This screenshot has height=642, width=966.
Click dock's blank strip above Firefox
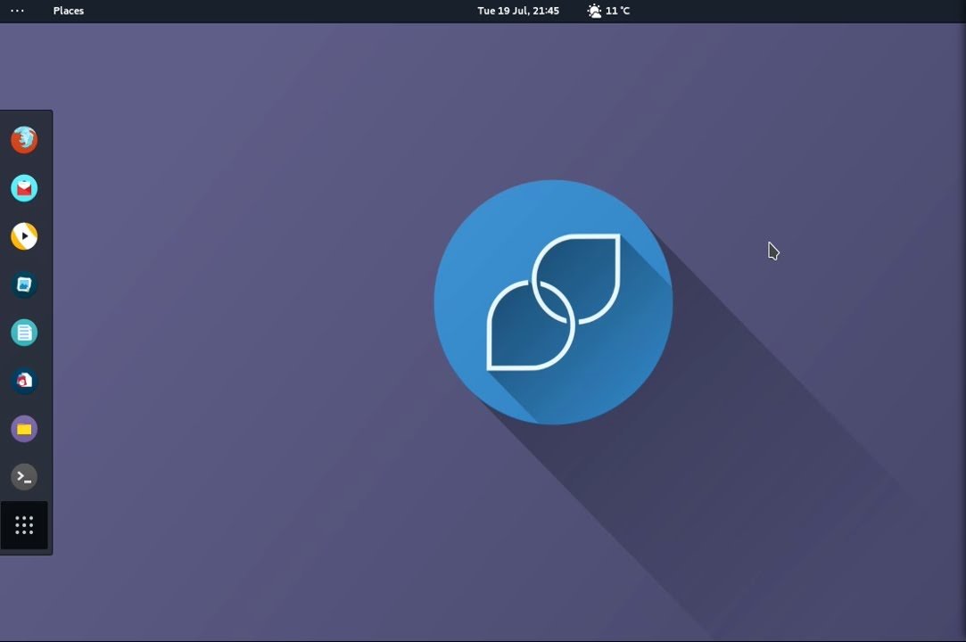25,117
